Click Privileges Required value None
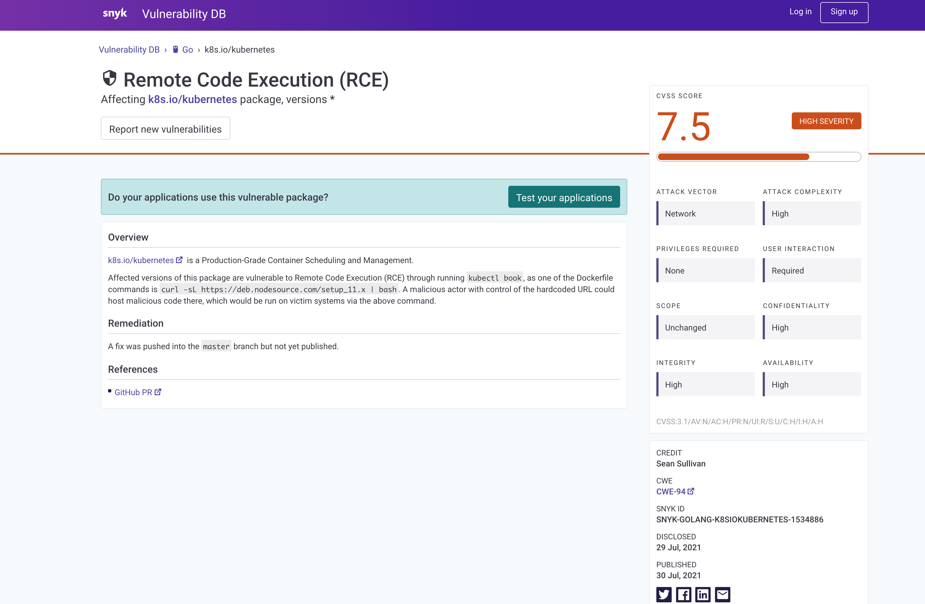This screenshot has width=925, height=604. point(705,270)
